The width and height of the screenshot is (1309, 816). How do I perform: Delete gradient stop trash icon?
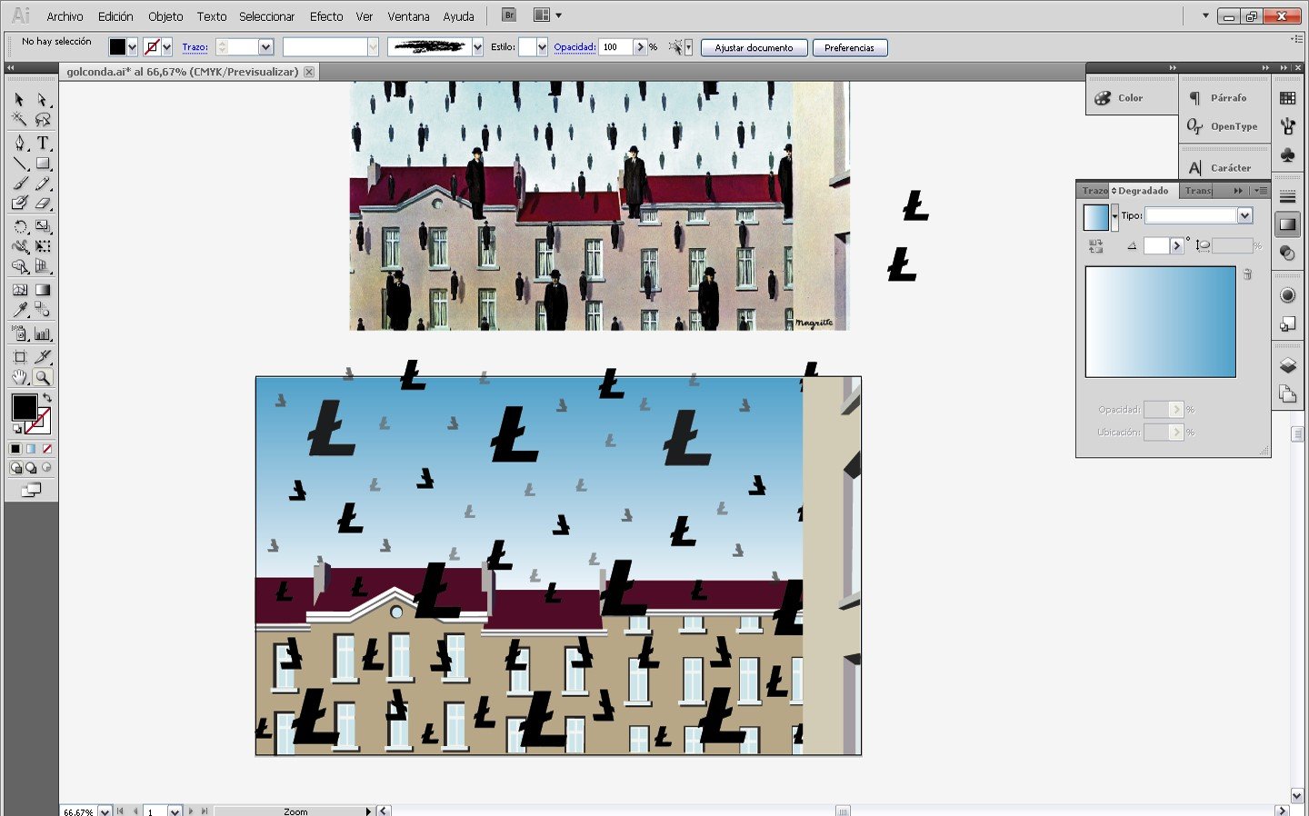click(1247, 274)
